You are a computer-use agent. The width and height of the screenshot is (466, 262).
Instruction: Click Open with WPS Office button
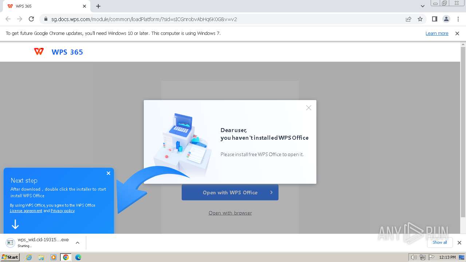[230, 192]
